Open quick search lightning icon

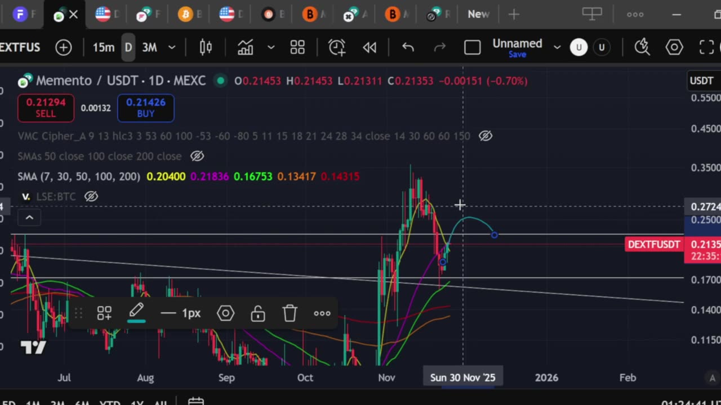click(x=642, y=48)
